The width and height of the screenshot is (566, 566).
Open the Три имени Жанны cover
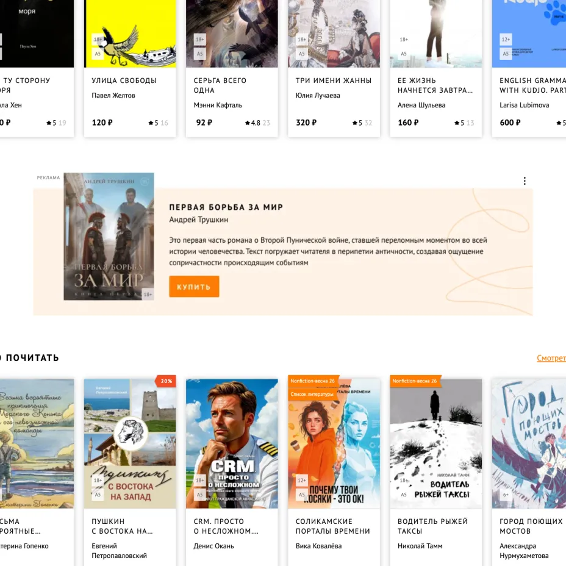point(334,34)
